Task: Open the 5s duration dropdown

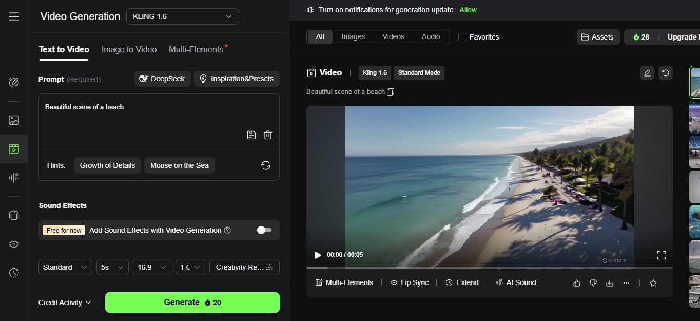Action: coord(112,267)
